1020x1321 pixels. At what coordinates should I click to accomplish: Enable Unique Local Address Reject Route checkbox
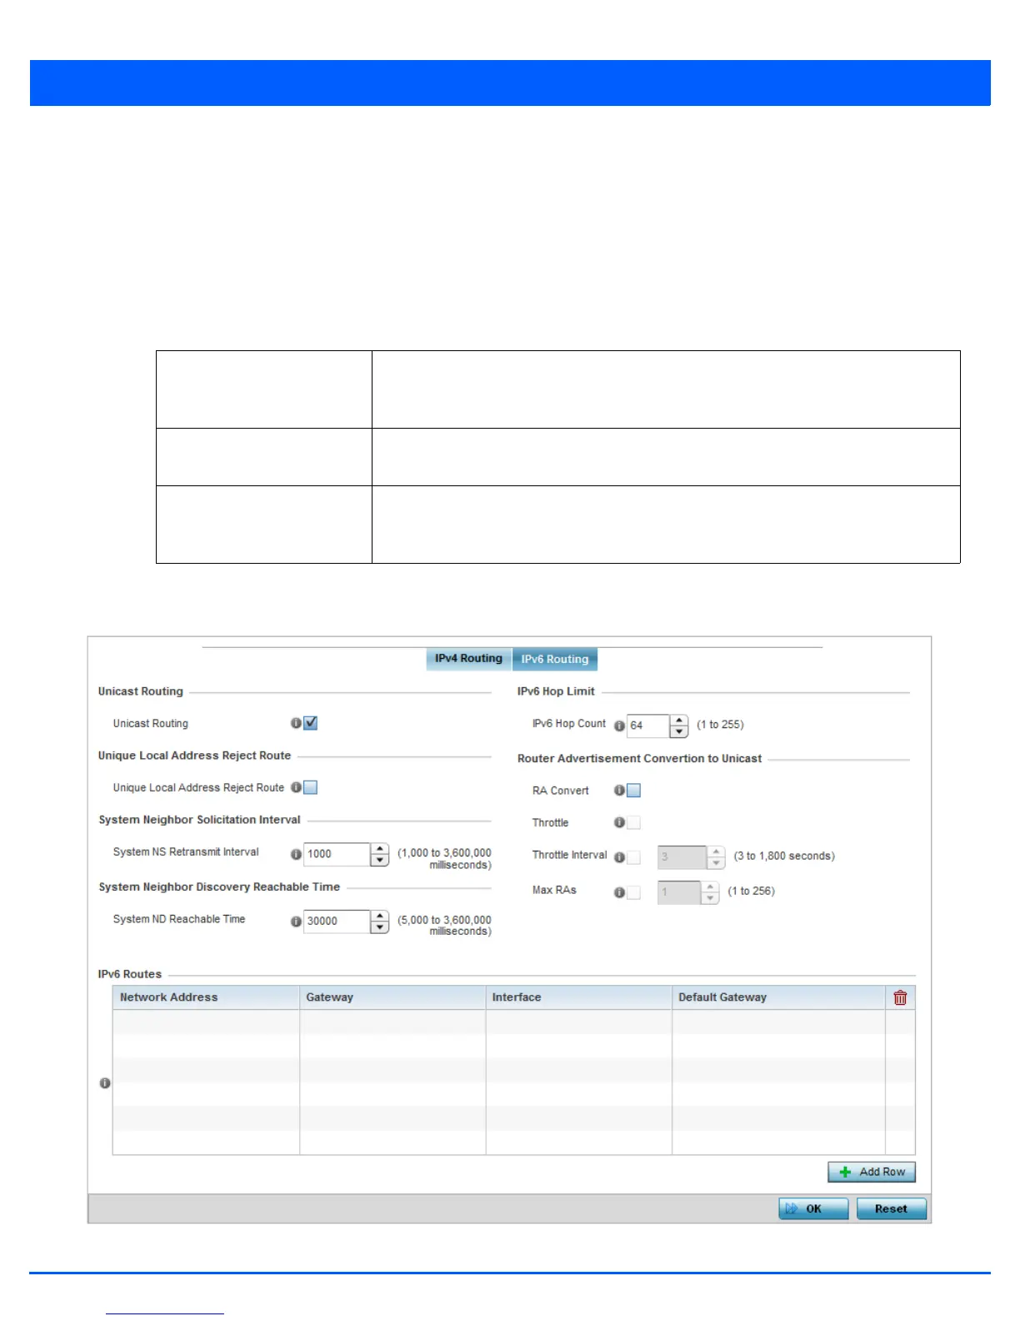[x=311, y=787]
